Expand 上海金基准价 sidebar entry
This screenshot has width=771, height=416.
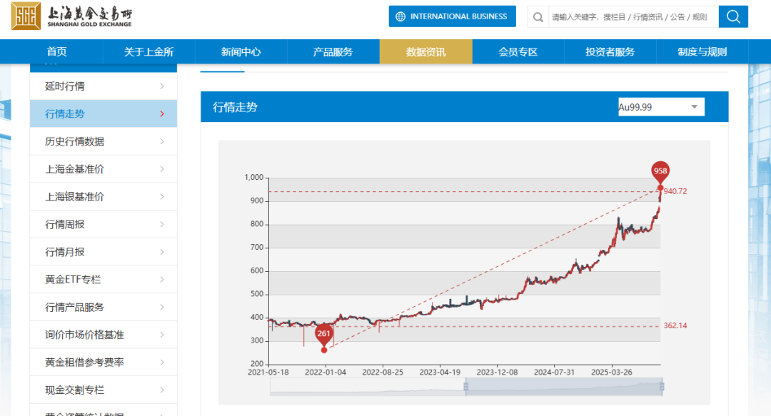(x=103, y=169)
